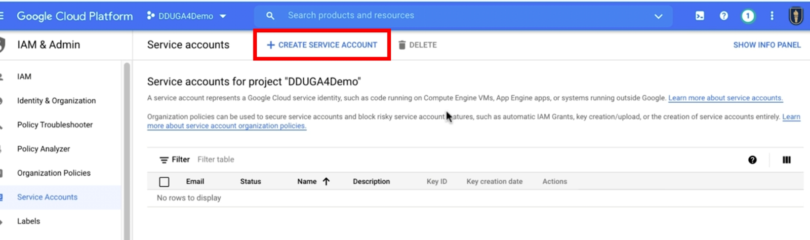Open Labels in the sidebar
This screenshot has width=810, height=240.
pos(28,221)
